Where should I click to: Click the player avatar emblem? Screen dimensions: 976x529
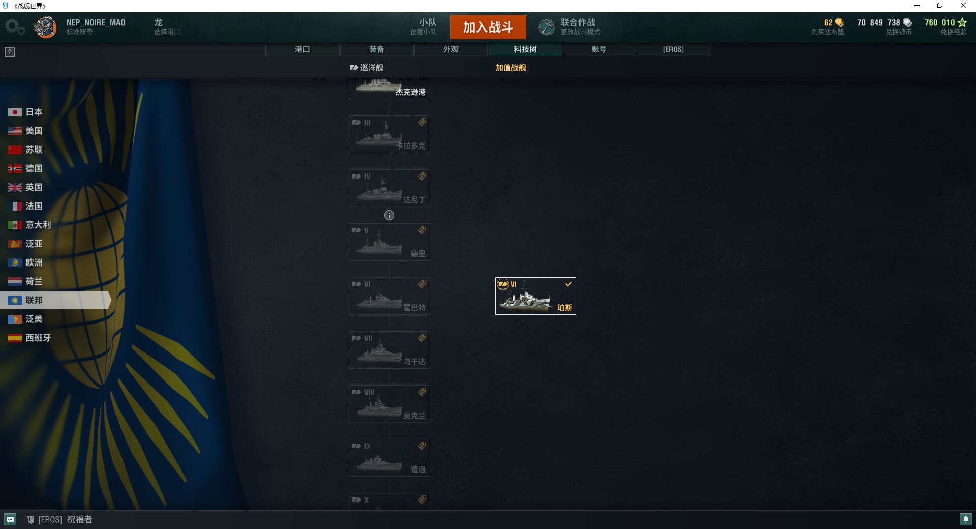45,27
